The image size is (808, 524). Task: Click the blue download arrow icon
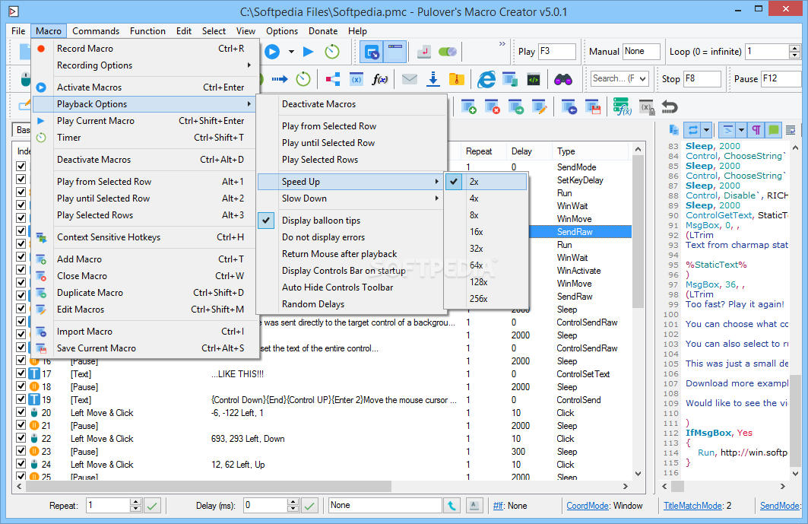tap(433, 79)
